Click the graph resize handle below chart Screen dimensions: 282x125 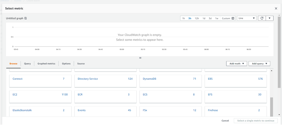140,58
